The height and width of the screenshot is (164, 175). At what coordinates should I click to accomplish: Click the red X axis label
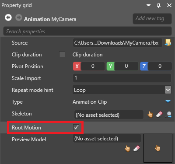point(77,66)
